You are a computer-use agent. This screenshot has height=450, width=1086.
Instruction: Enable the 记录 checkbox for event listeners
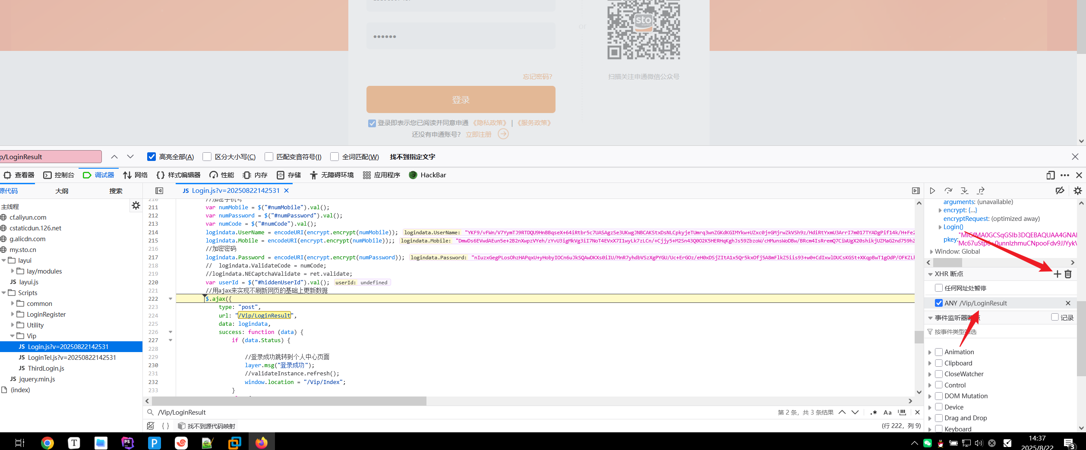pos(1055,317)
